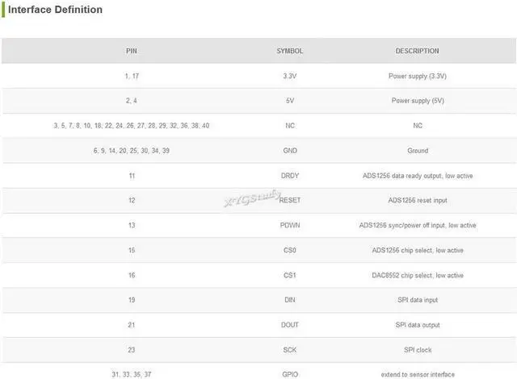Select the SYMBOL column header
Image resolution: width=517 pixels, height=379 pixels.
290,51
